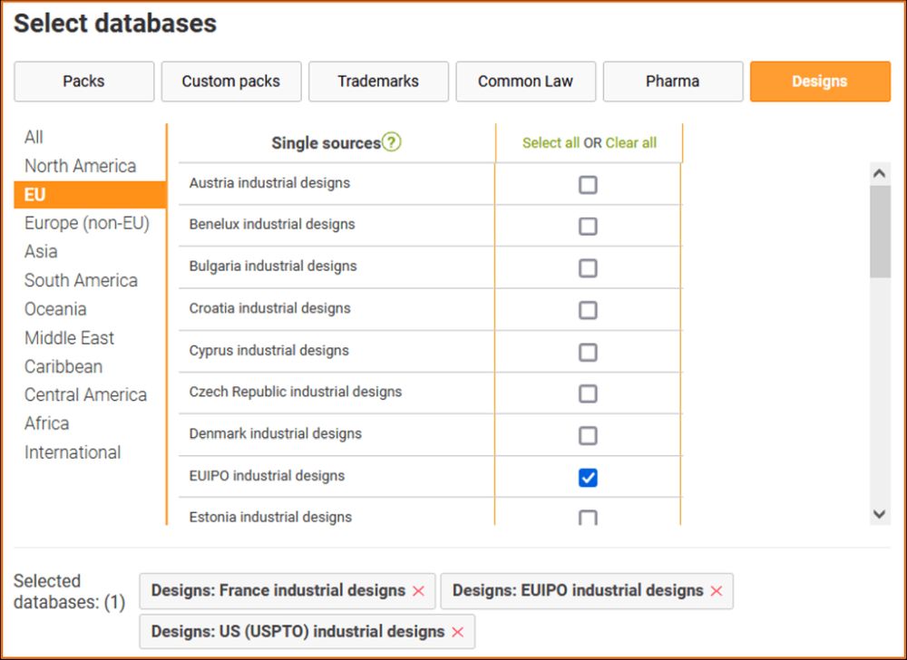Check the Austria industrial designs checkbox
This screenshot has width=907, height=660.
tap(588, 185)
